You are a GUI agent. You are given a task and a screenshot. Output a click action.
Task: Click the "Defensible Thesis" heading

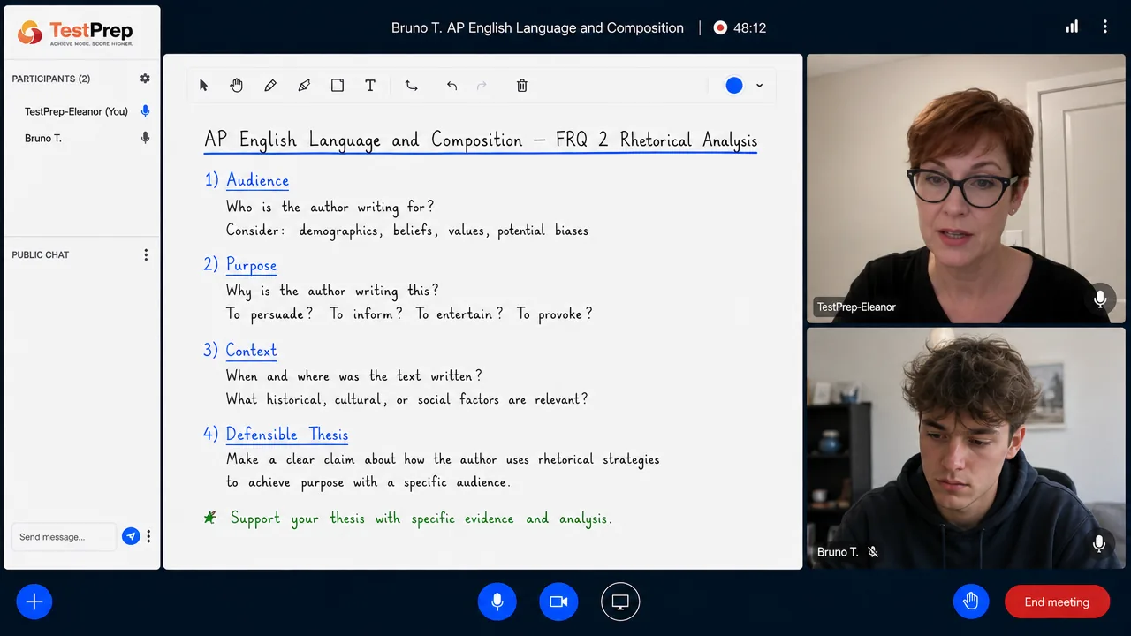coord(287,435)
